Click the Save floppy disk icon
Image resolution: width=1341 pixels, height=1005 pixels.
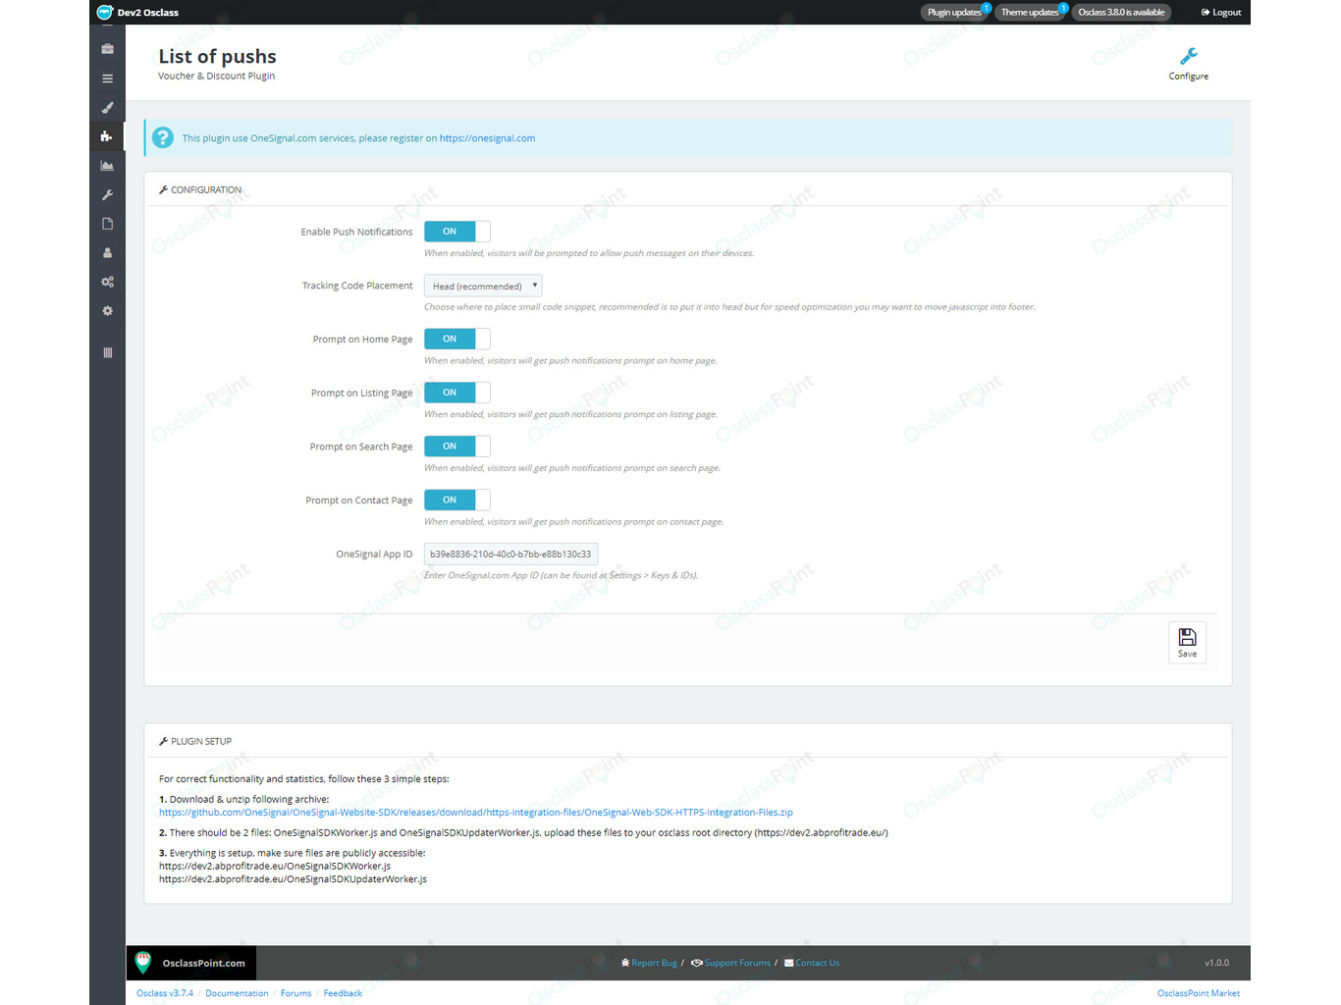1187,637
